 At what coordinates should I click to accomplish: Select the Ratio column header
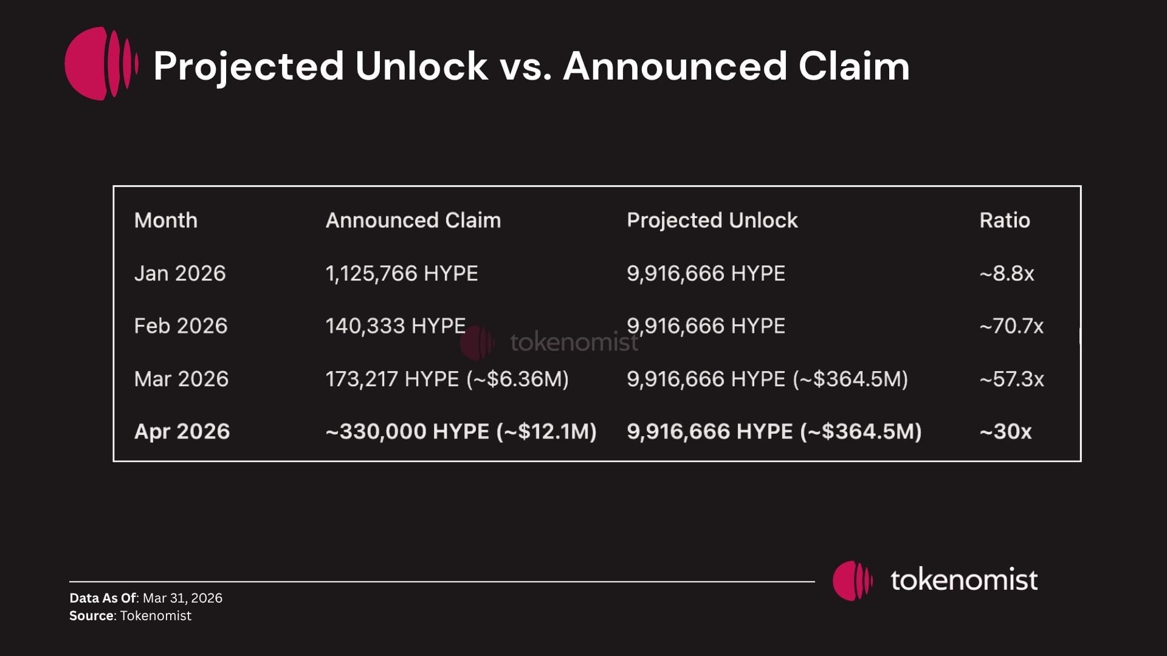click(x=1005, y=220)
